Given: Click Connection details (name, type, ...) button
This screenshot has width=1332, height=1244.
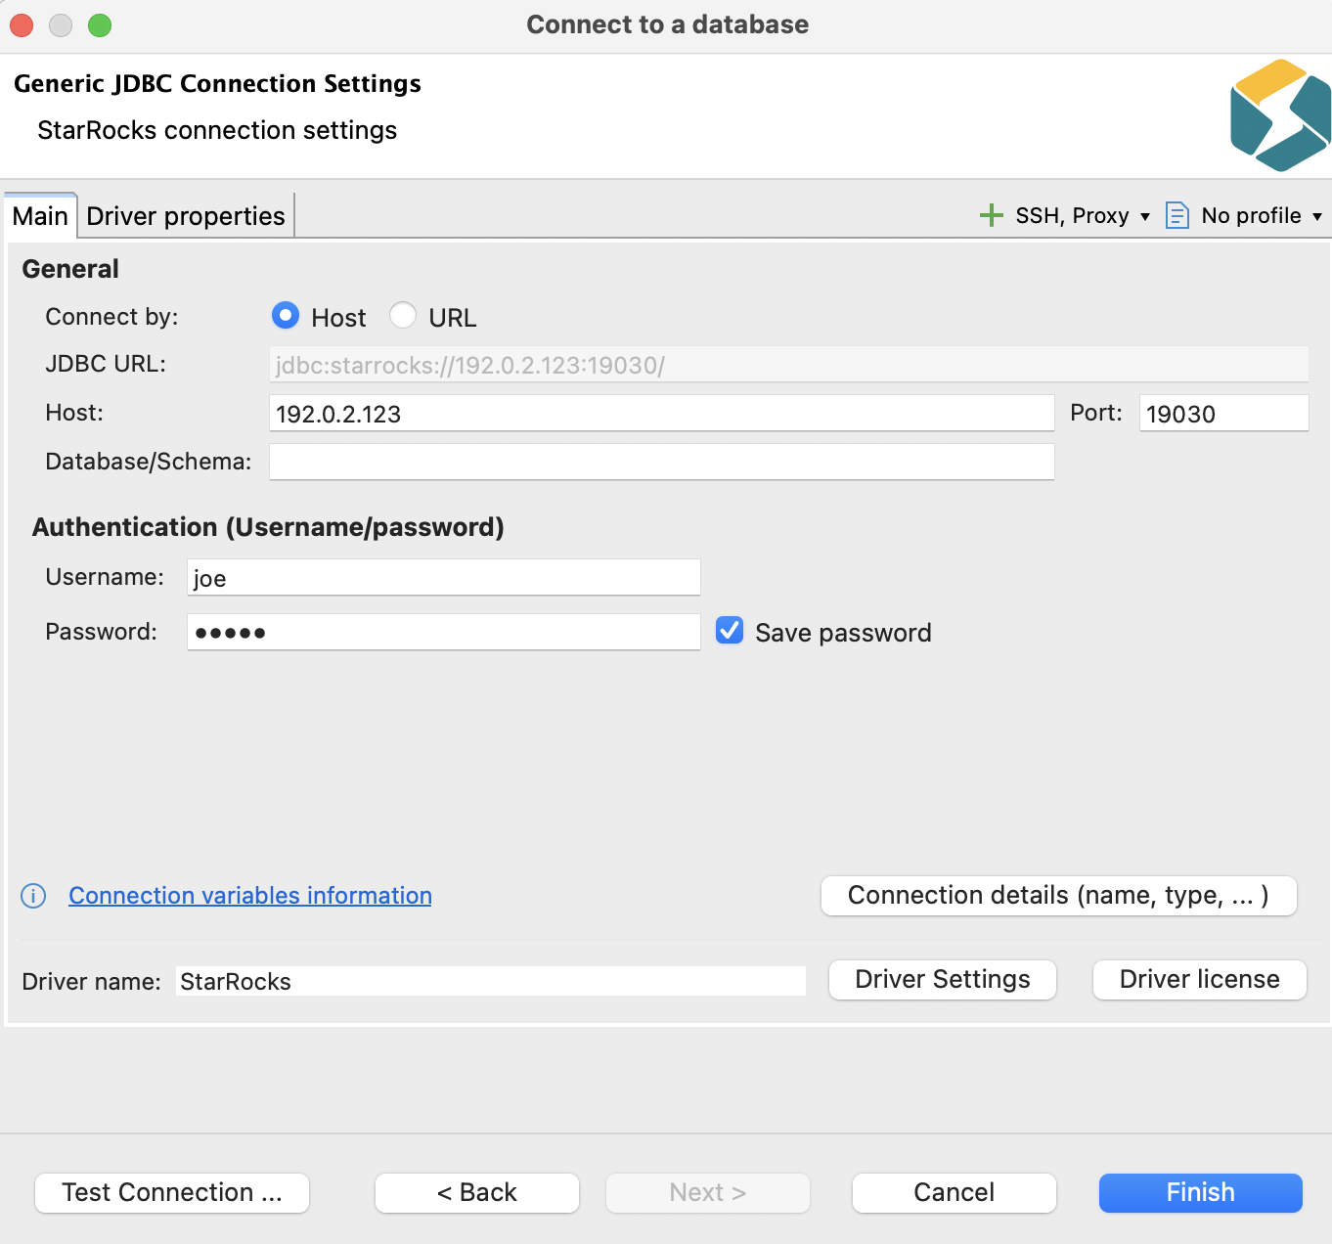Looking at the screenshot, I should (x=1059, y=896).
